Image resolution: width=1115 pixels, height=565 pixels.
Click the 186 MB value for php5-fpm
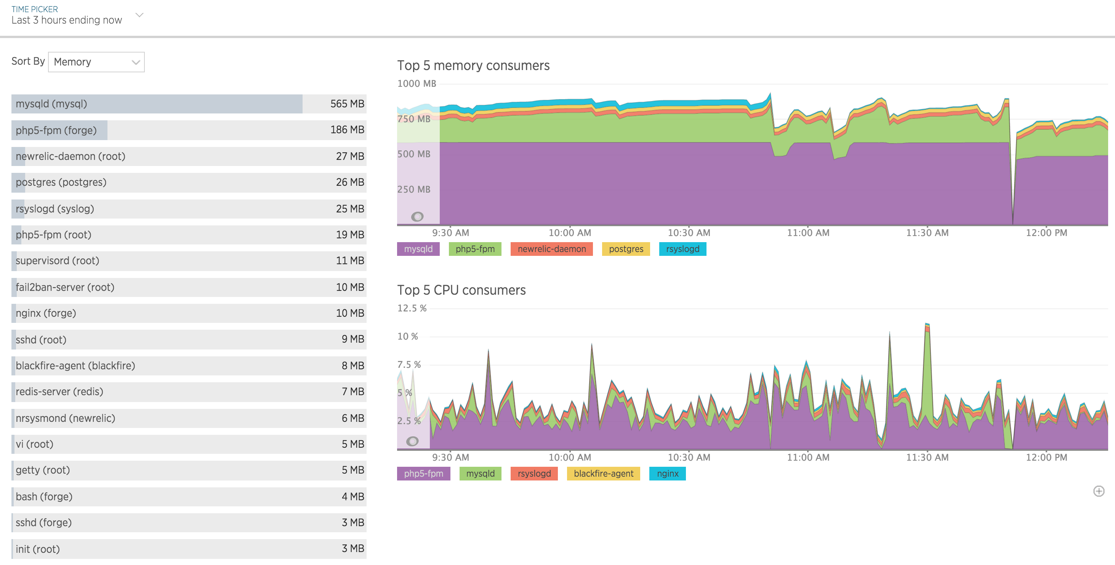(x=347, y=130)
